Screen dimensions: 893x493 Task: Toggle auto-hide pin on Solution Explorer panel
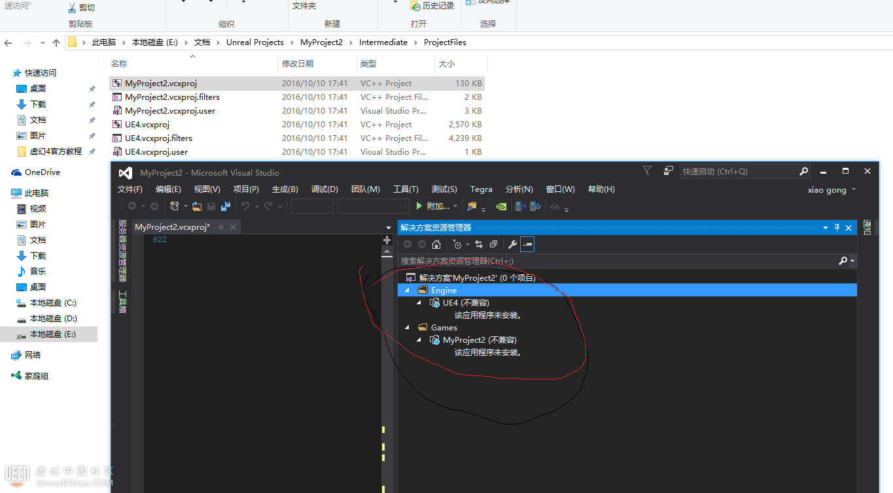(837, 228)
